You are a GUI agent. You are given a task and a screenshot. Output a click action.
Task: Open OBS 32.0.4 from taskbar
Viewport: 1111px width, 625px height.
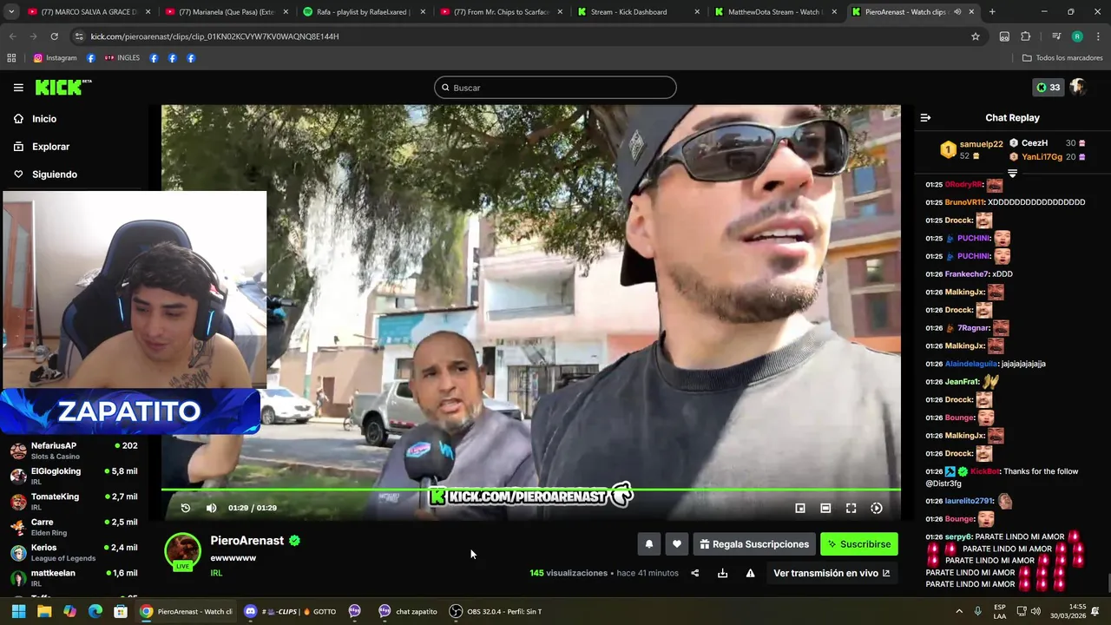point(496,611)
